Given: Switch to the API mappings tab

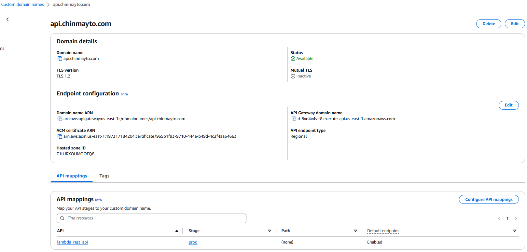Looking at the screenshot, I should click(x=72, y=176).
